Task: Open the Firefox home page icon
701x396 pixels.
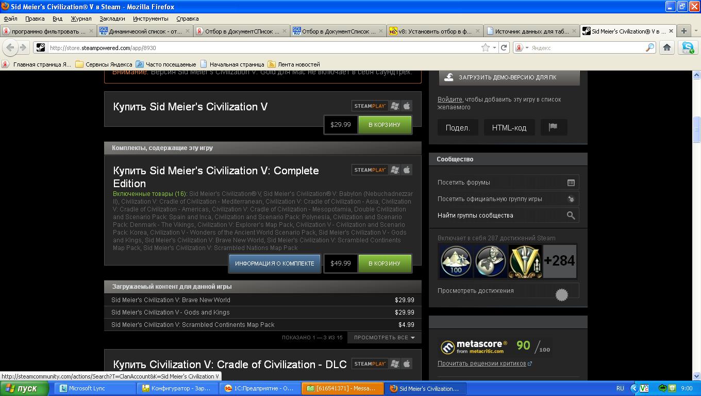Action: coord(666,47)
